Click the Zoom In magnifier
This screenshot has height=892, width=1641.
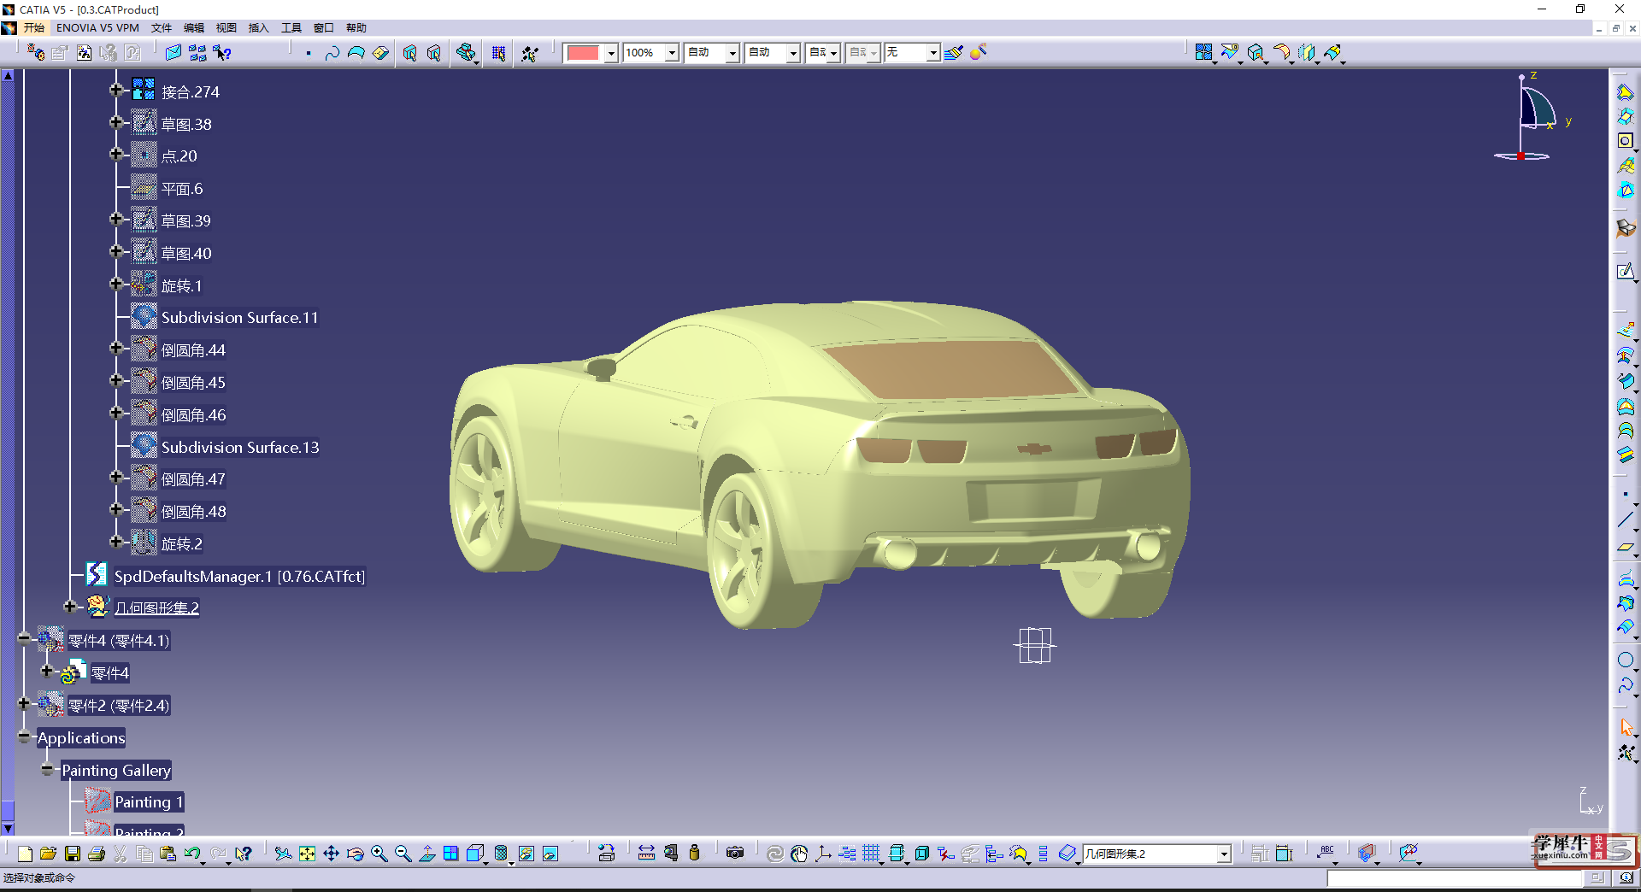(x=379, y=854)
